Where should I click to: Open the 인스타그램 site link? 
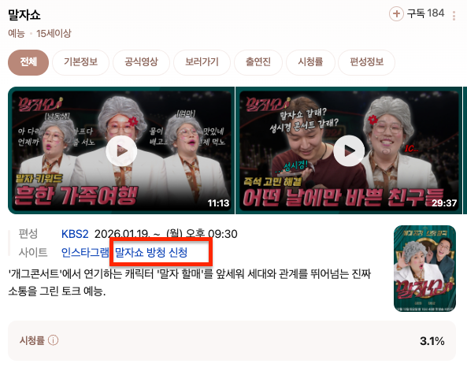85,252
